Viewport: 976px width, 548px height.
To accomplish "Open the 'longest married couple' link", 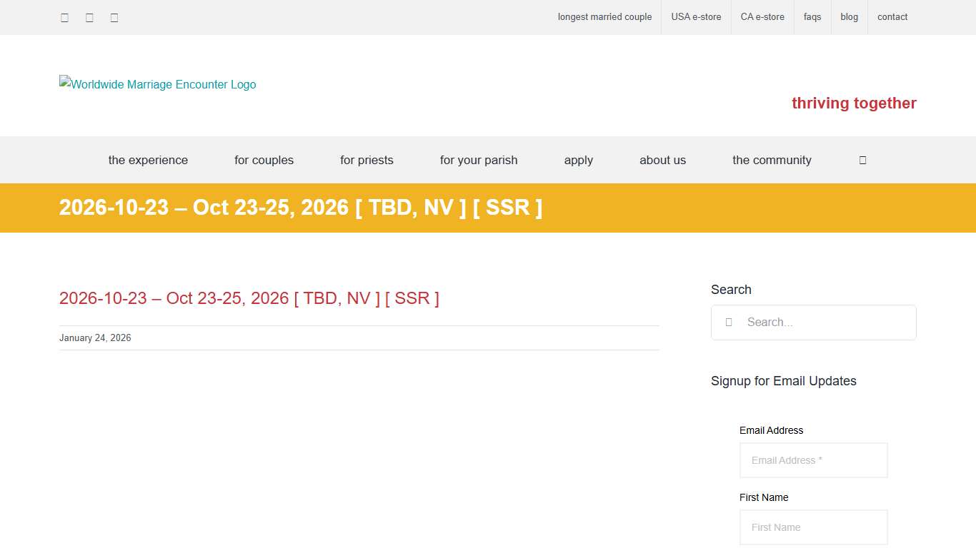I will click(604, 17).
